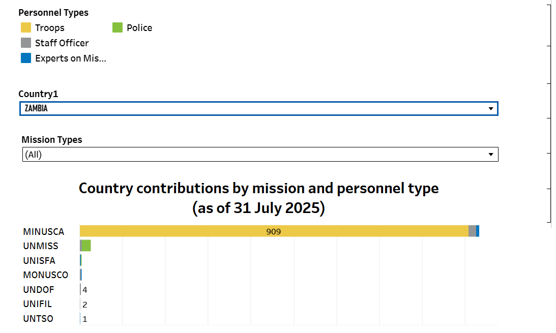The width and height of the screenshot is (556, 333).
Task: Click the green Police legend swatch
Action: point(118,27)
